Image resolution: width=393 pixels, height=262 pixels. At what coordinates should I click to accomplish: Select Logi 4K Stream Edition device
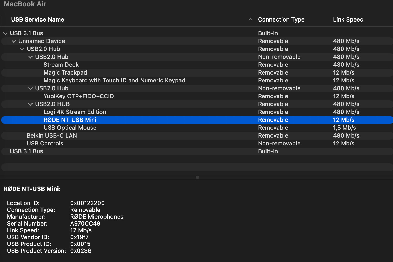point(75,112)
